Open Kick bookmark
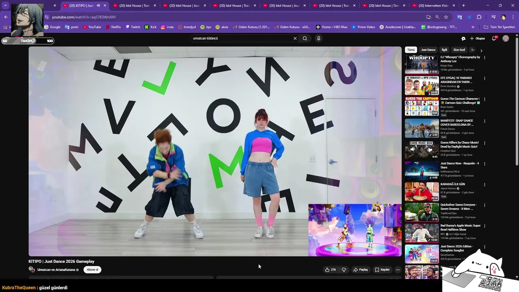The width and height of the screenshot is (519, 292). [150, 27]
